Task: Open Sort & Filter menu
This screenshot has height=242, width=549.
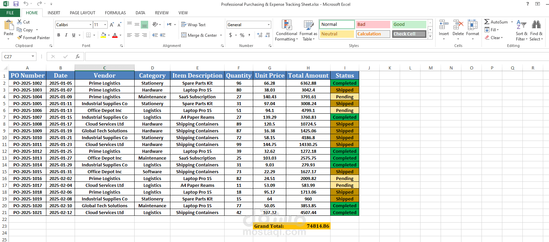Action: click(x=521, y=30)
